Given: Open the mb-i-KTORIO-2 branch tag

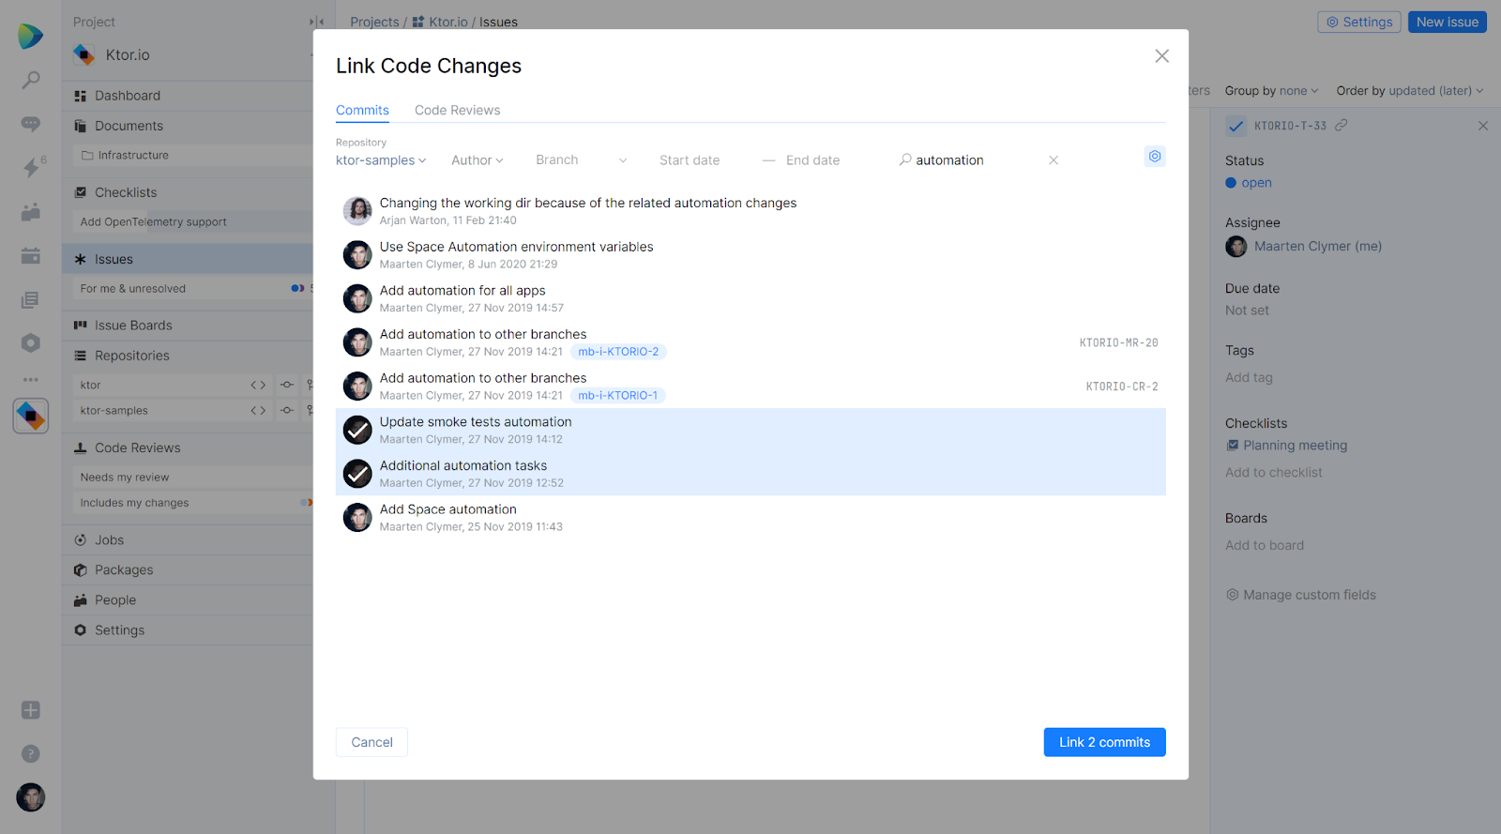Looking at the screenshot, I should point(618,352).
